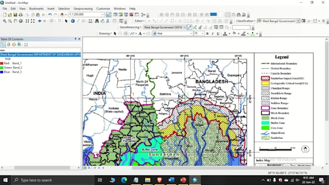Open Microsoft Edge from the taskbar
Screen dimensions: 329x185
tap(124, 180)
